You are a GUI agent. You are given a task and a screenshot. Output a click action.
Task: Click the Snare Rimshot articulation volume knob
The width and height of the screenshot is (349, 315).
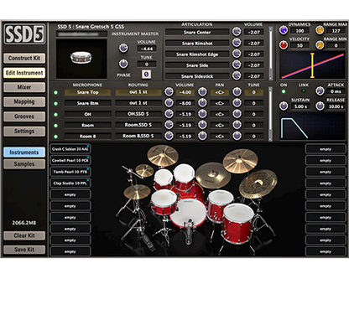(x=237, y=43)
